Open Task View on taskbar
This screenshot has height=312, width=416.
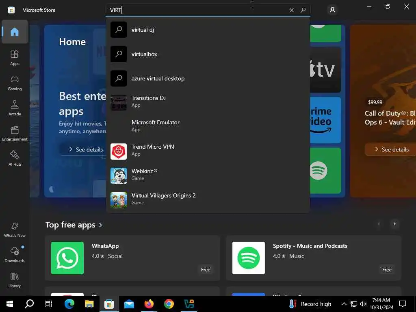click(49, 304)
